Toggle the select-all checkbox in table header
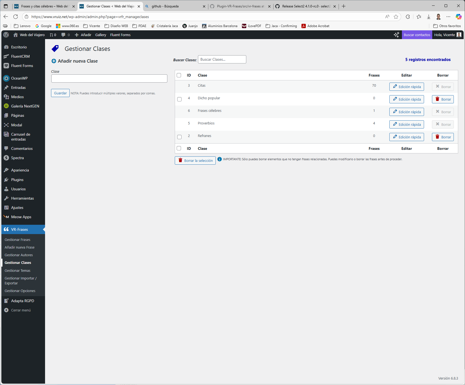Image resolution: width=465 pixels, height=385 pixels. [x=179, y=75]
